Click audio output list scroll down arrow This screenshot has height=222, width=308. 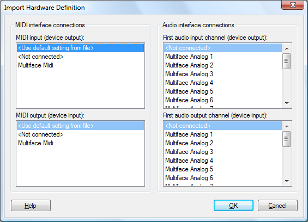(x=287, y=181)
